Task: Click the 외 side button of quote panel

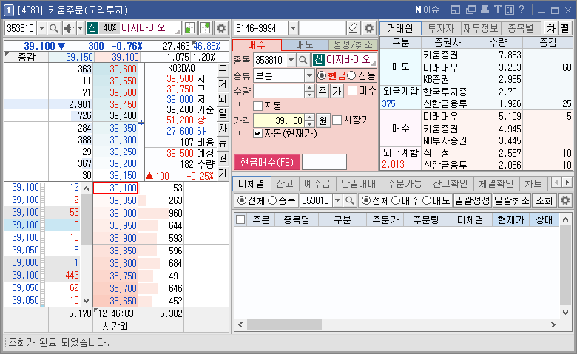Action: pos(223,98)
